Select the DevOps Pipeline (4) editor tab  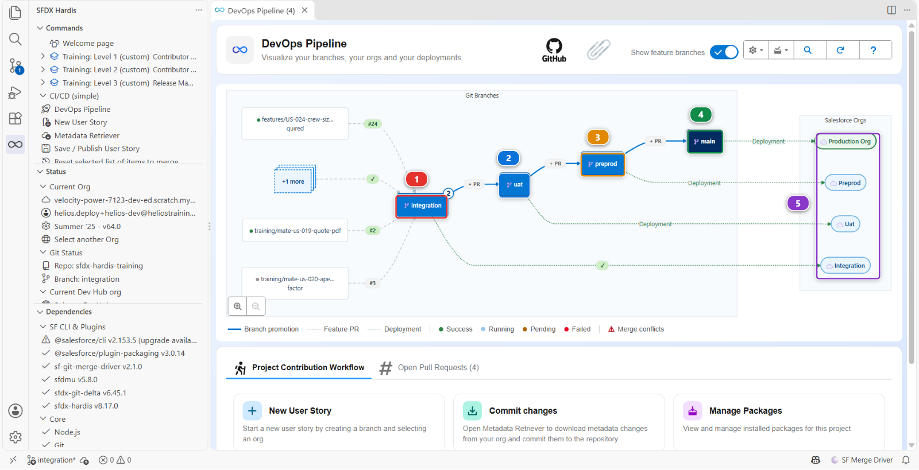[262, 10]
